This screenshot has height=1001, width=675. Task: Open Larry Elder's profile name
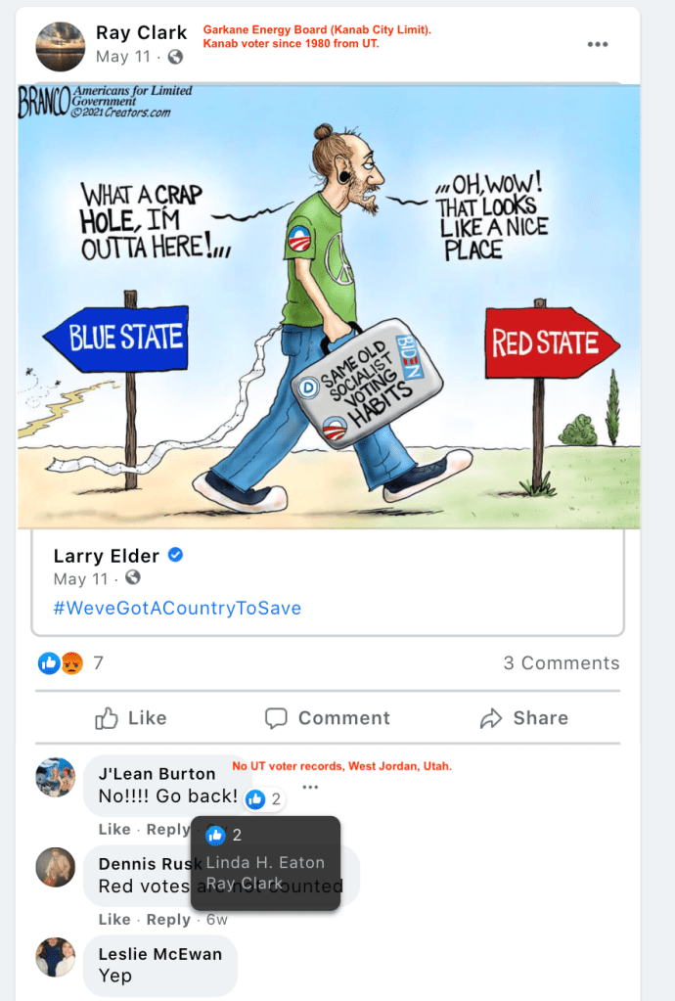[106, 556]
